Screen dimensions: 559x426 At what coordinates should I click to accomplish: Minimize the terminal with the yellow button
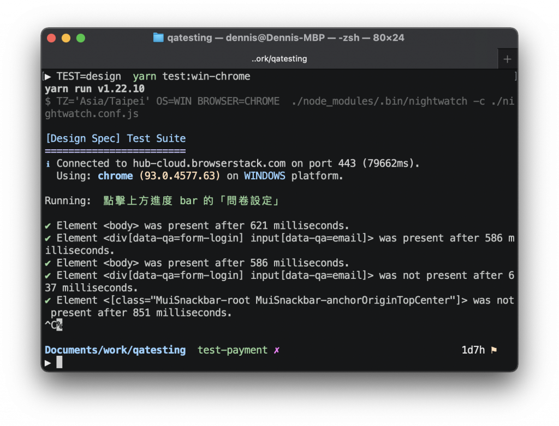pyautogui.click(x=66, y=38)
